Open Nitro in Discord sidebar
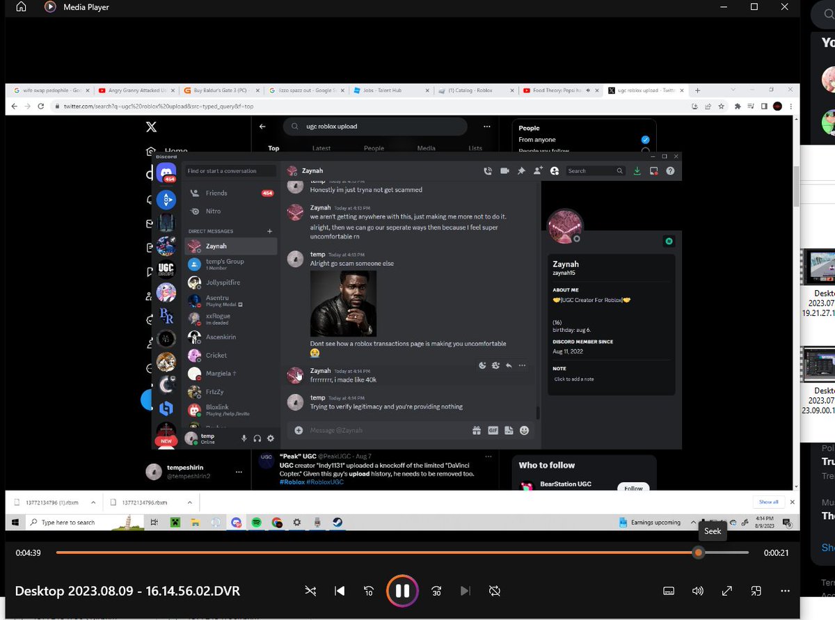835x620 pixels. click(230, 211)
